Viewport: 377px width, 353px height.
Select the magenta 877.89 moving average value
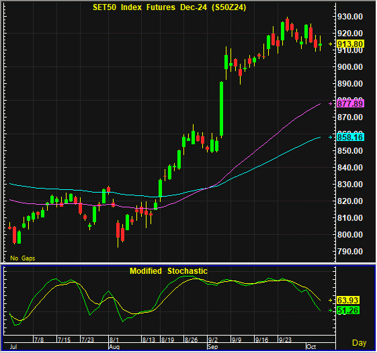click(350, 104)
